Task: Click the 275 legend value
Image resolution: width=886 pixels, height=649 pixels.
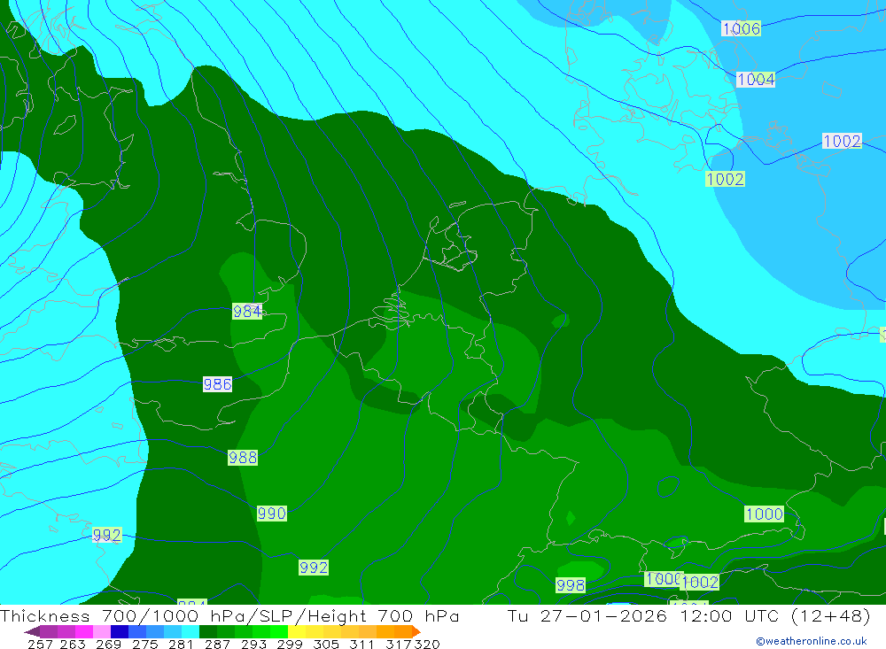Action: click(145, 644)
